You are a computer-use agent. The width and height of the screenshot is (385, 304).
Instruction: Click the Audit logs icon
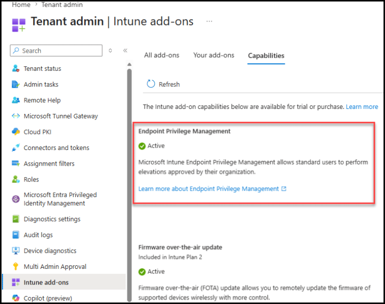coord(16,235)
